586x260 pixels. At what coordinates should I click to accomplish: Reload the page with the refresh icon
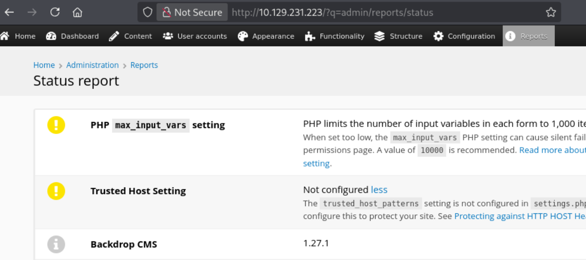click(55, 13)
